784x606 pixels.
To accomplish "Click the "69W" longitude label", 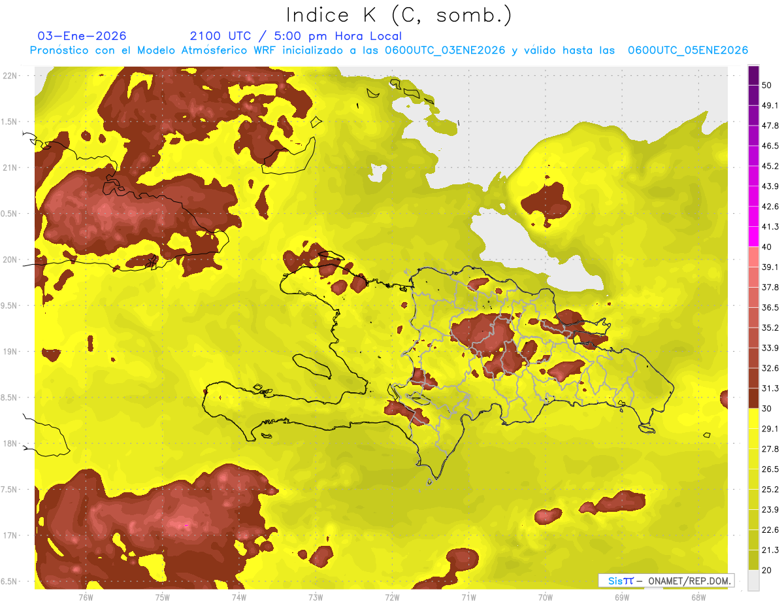I will pos(622,597).
